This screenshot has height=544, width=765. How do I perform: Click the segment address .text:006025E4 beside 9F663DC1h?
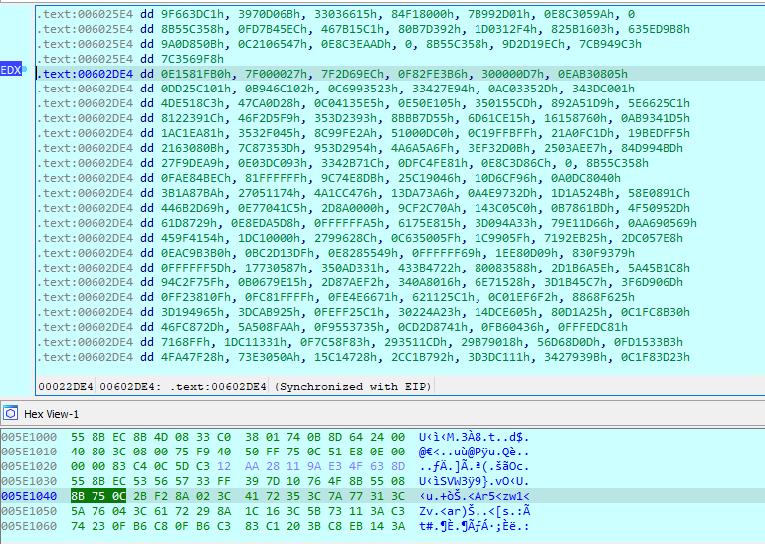click(85, 14)
